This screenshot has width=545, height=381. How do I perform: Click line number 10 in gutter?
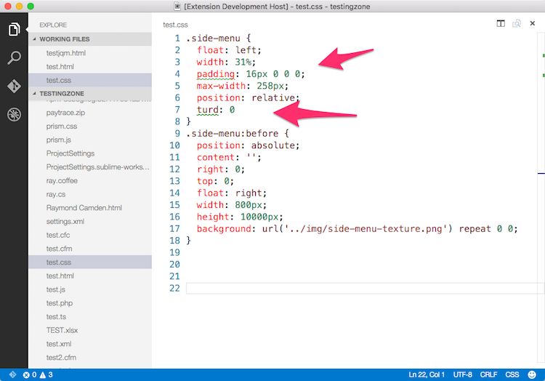174,145
